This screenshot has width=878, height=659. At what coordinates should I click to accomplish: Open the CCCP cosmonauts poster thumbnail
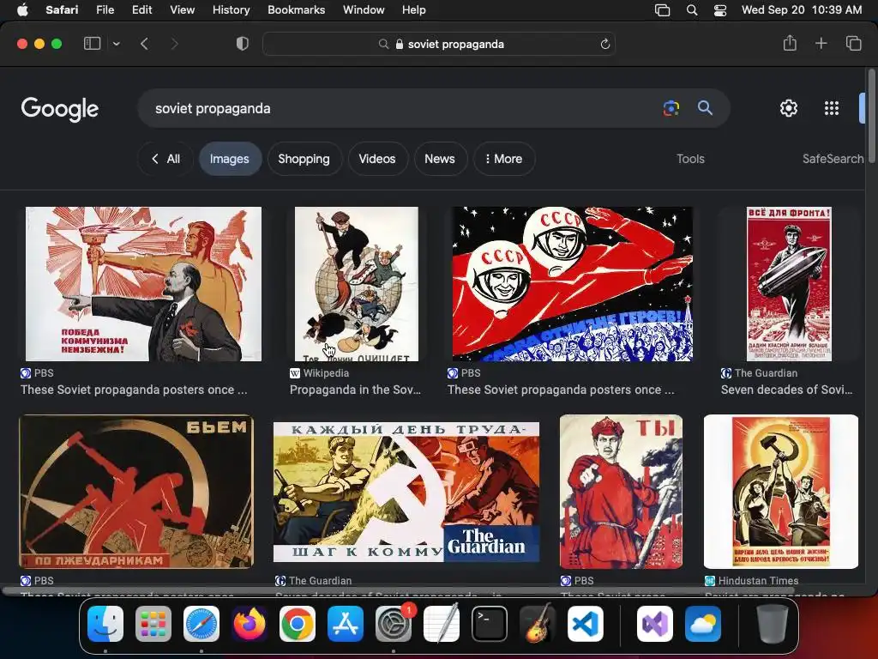[x=572, y=284]
